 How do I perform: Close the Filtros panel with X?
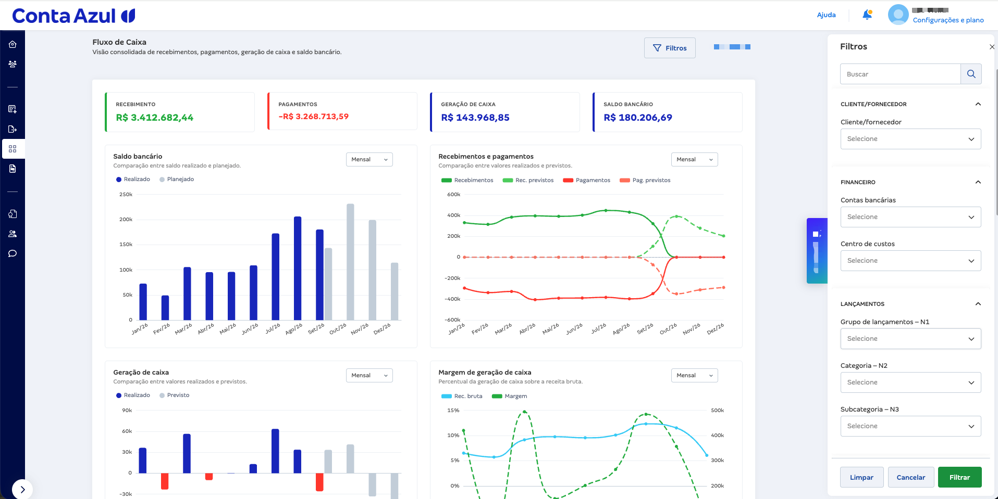click(992, 47)
